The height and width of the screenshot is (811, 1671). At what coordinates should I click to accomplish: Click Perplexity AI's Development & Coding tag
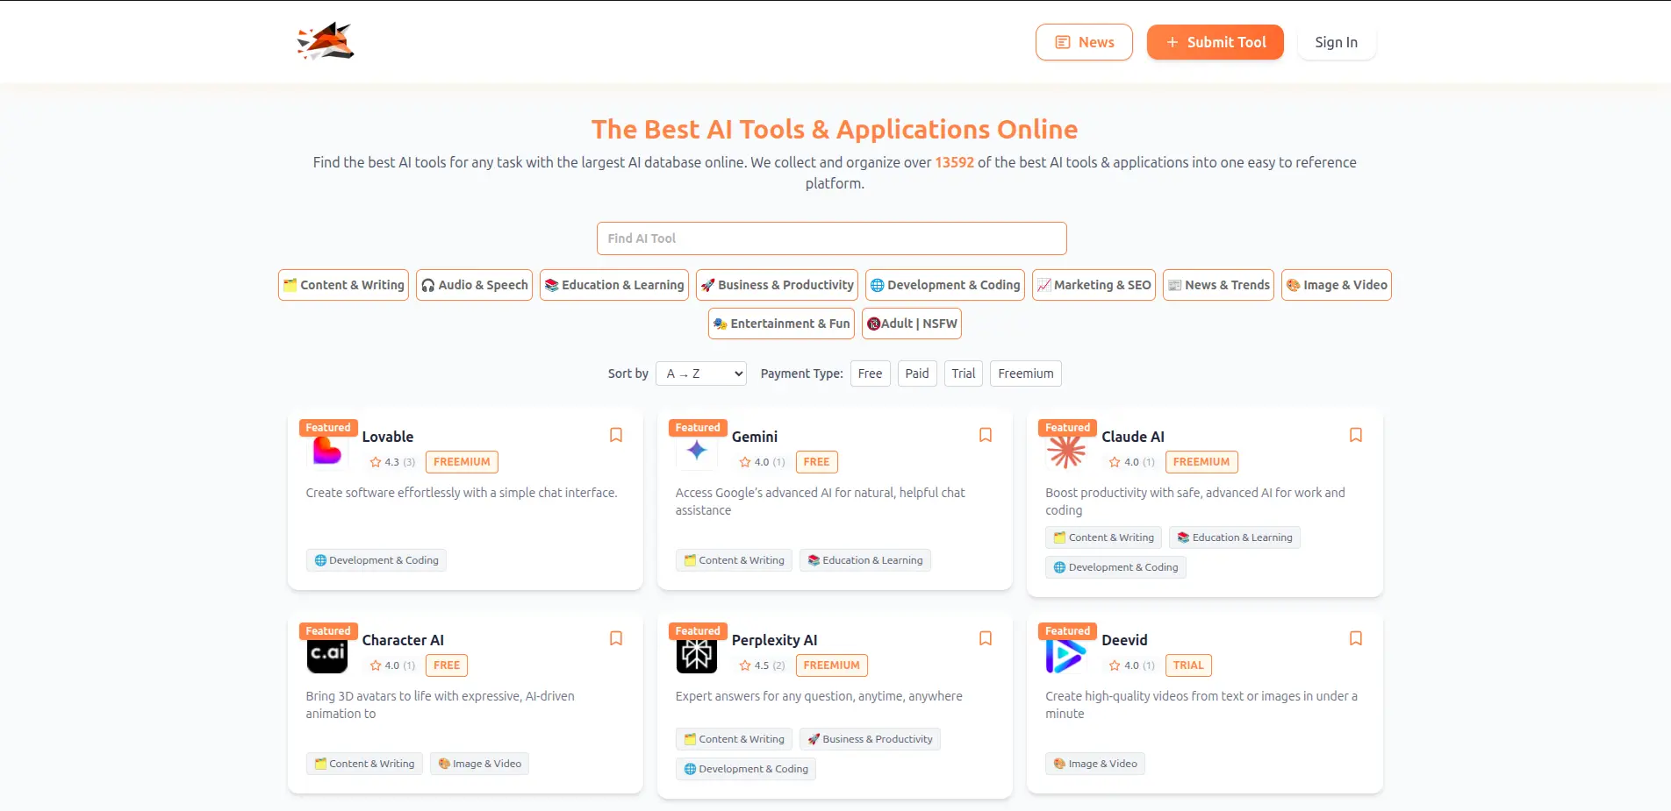746,769
